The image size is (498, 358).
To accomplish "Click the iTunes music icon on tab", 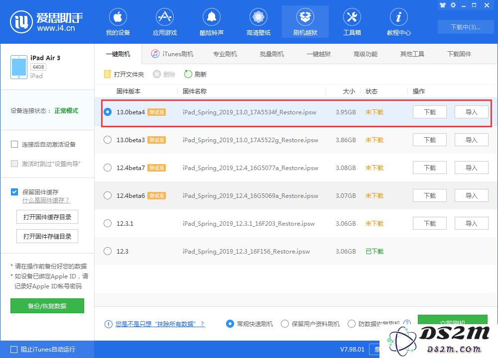I will coord(155,54).
